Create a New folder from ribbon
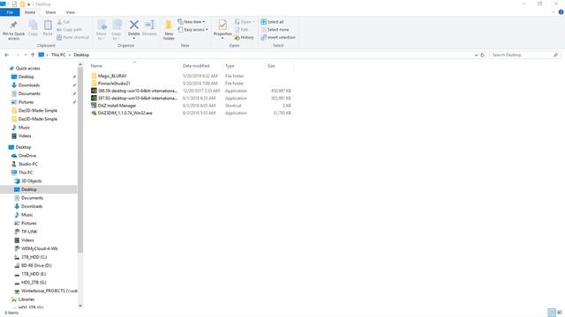Screen dimensions: 565x317 [x=169, y=30]
